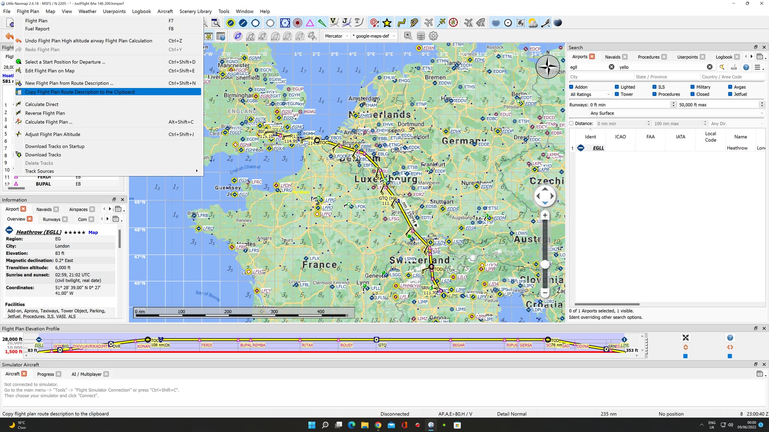This screenshot has width=769, height=432.
Task: Click compass rose on the map
Action: coord(547,66)
